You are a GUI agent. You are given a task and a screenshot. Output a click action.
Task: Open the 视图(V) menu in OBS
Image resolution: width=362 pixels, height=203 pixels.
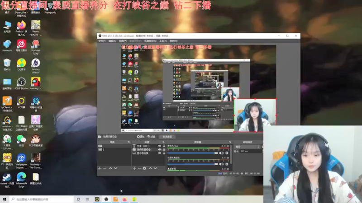click(123, 41)
